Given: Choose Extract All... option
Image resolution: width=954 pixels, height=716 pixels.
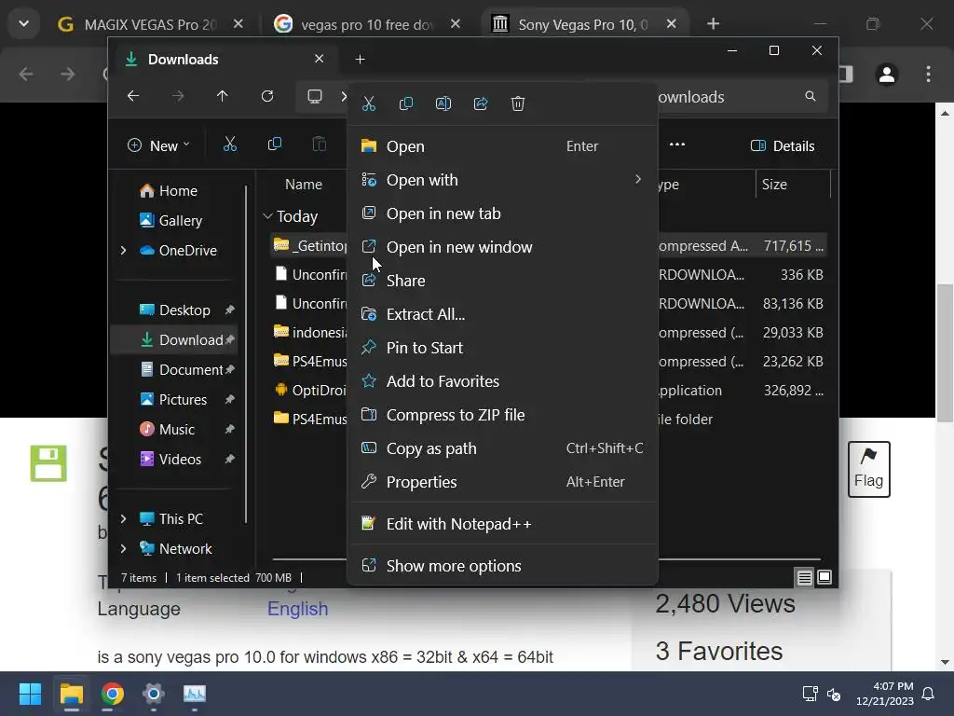Looking at the screenshot, I should coord(502,313).
